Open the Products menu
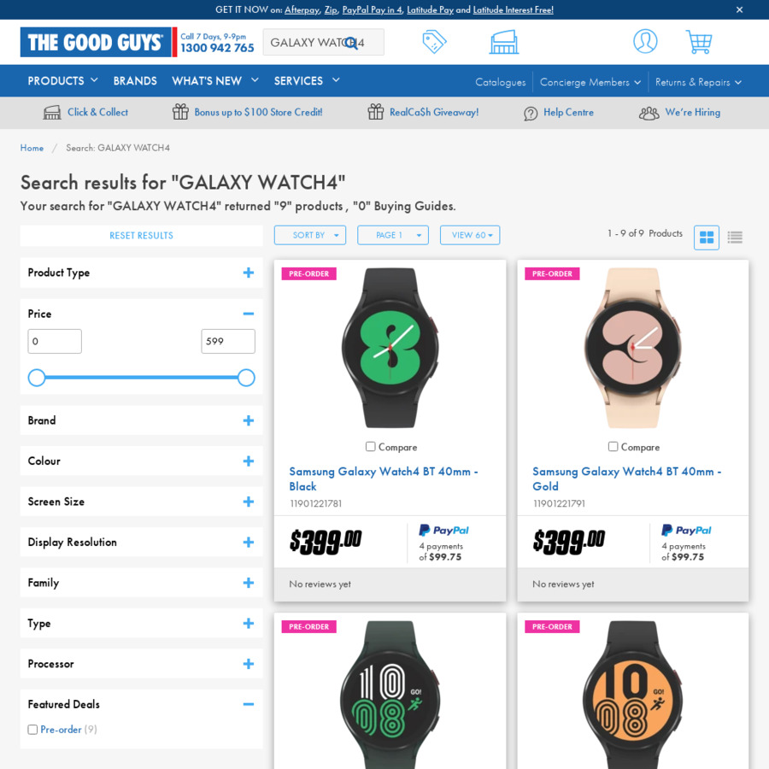The height and width of the screenshot is (769, 769). [x=62, y=80]
